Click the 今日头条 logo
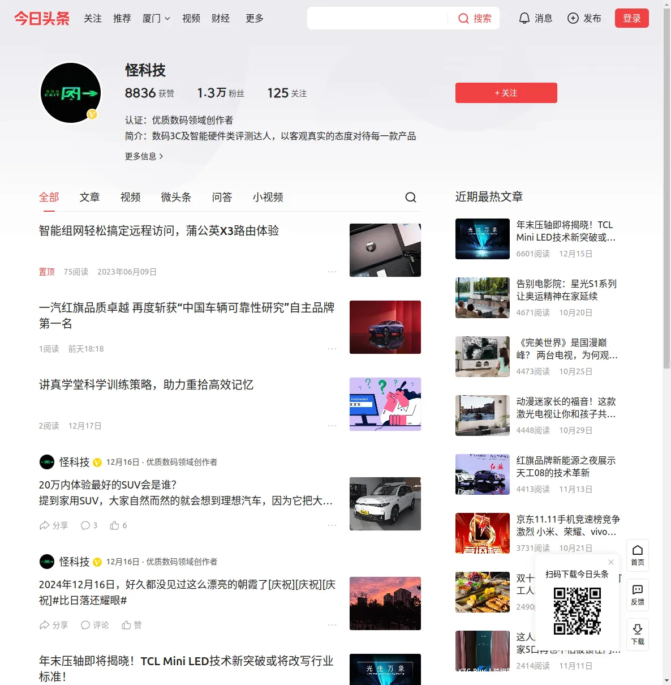 point(42,18)
